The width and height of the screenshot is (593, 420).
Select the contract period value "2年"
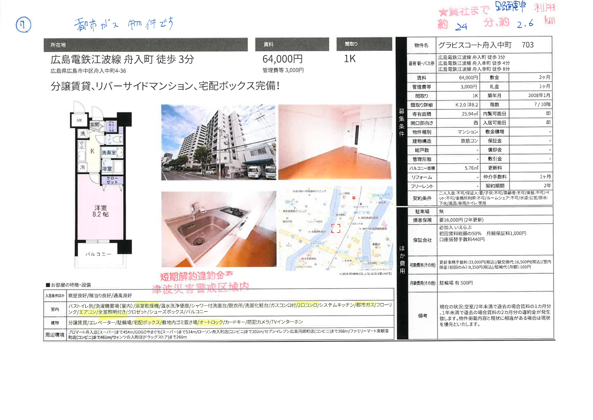click(x=547, y=186)
